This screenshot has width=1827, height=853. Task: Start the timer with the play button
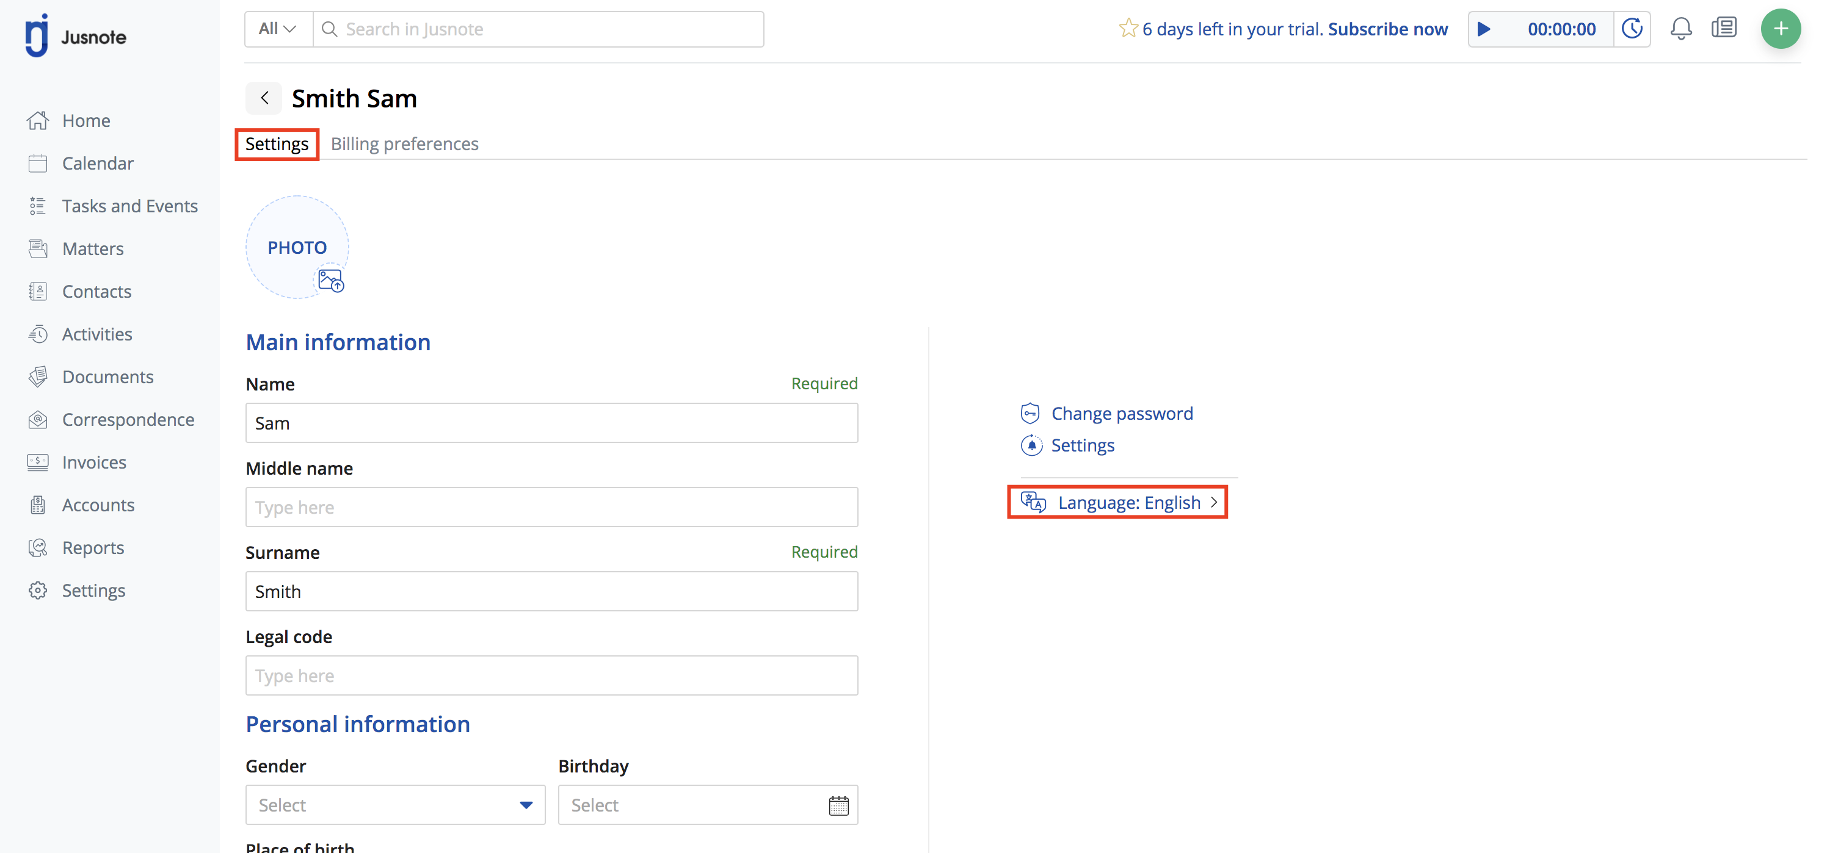[1484, 29]
